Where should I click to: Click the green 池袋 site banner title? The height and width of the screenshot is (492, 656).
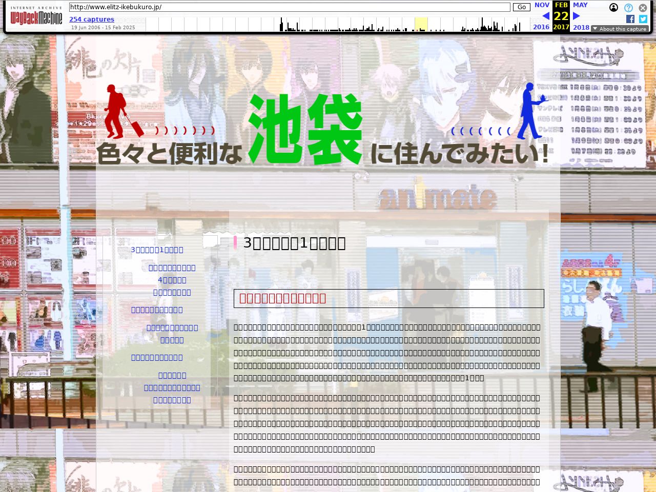(x=305, y=129)
